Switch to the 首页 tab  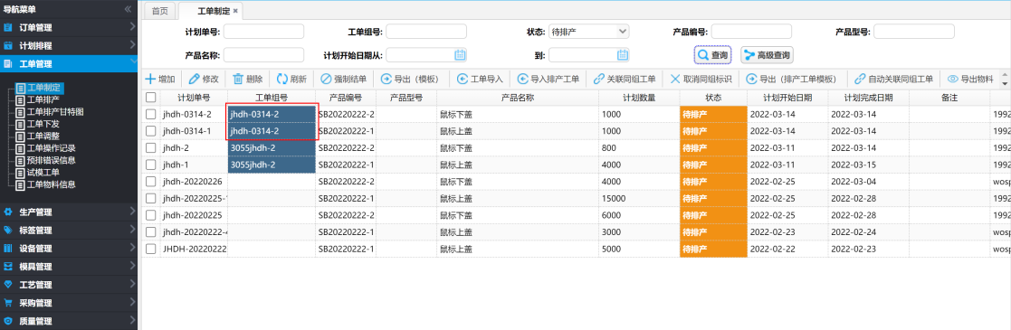(160, 11)
